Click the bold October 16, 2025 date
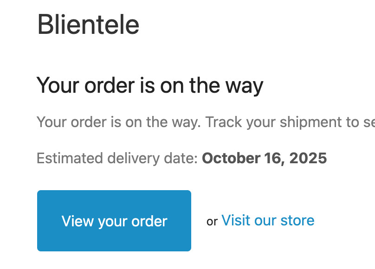The width and height of the screenshot is (375, 269). tap(264, 158)
